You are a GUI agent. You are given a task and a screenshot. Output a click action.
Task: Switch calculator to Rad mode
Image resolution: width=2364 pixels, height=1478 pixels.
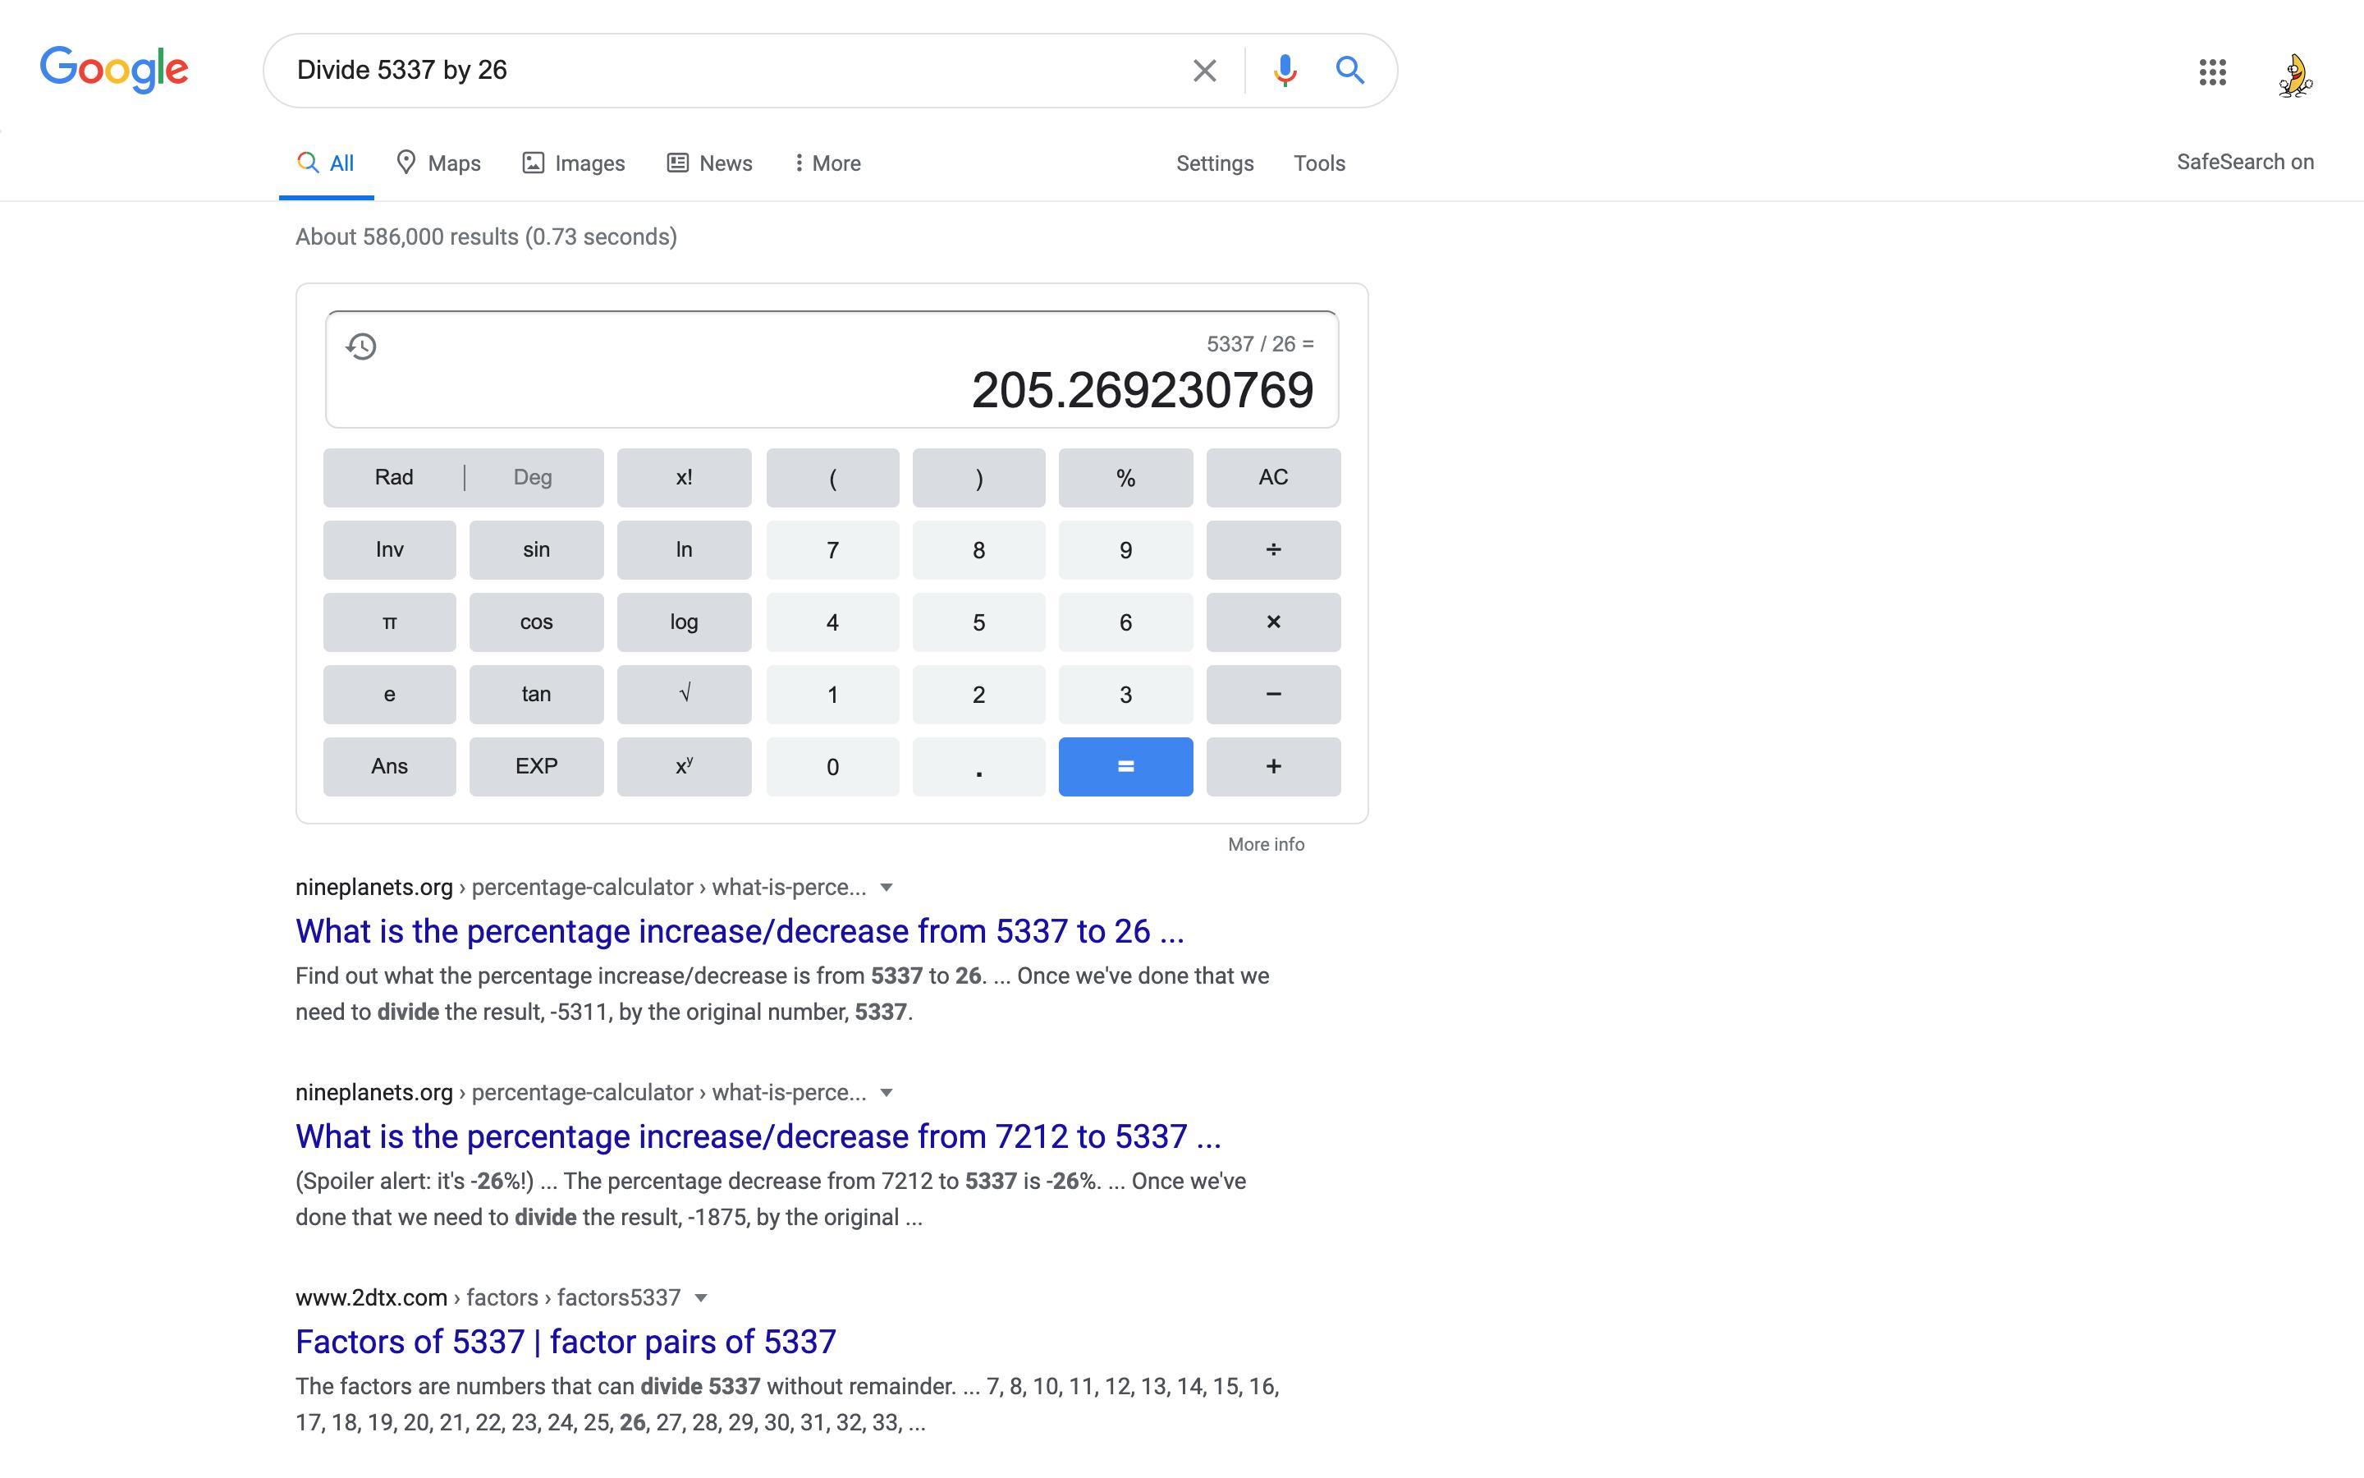394,477
